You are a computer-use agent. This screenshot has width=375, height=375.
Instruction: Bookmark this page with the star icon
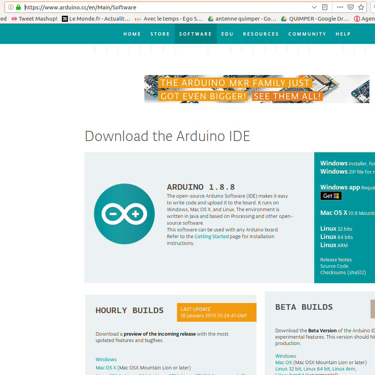(x=361, y=7)
